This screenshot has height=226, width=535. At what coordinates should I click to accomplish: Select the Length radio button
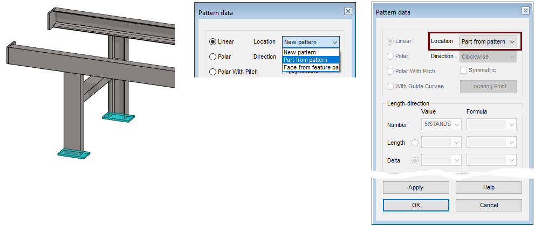pos(415,143)
